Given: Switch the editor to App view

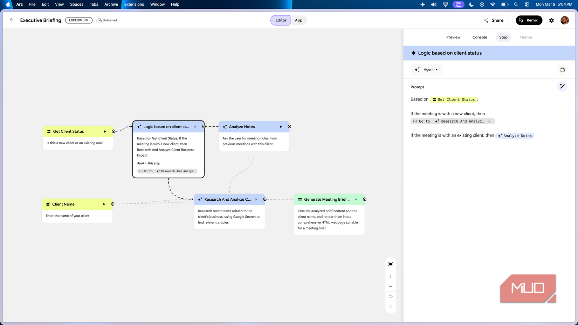Looking at the screenshot, I should 299,20.
